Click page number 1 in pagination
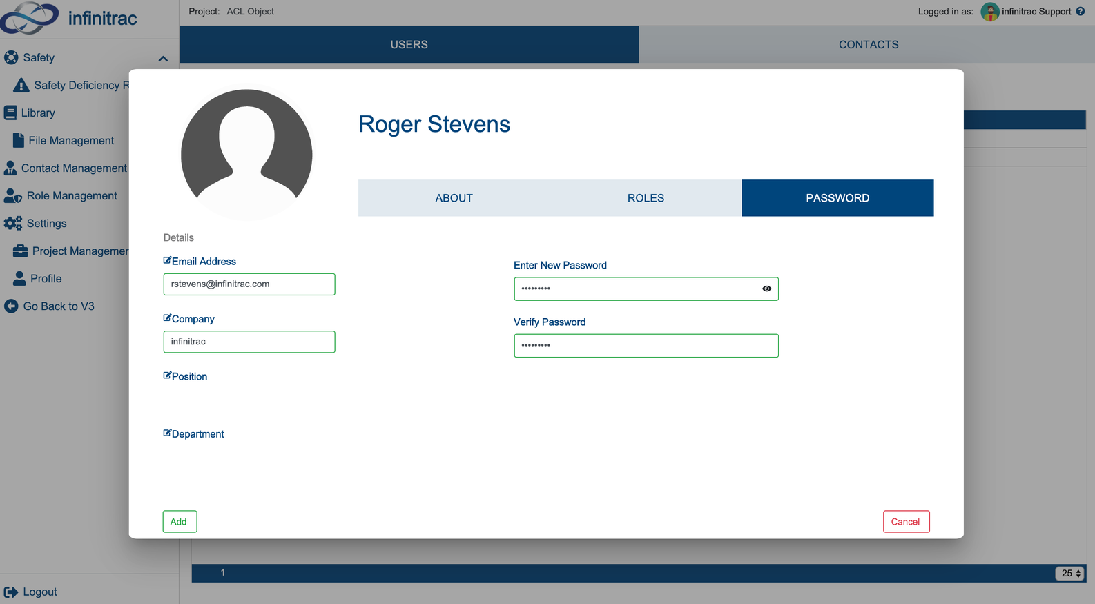Image resolution: width=1095 pixels, height=604 pixels. [222, 572]
